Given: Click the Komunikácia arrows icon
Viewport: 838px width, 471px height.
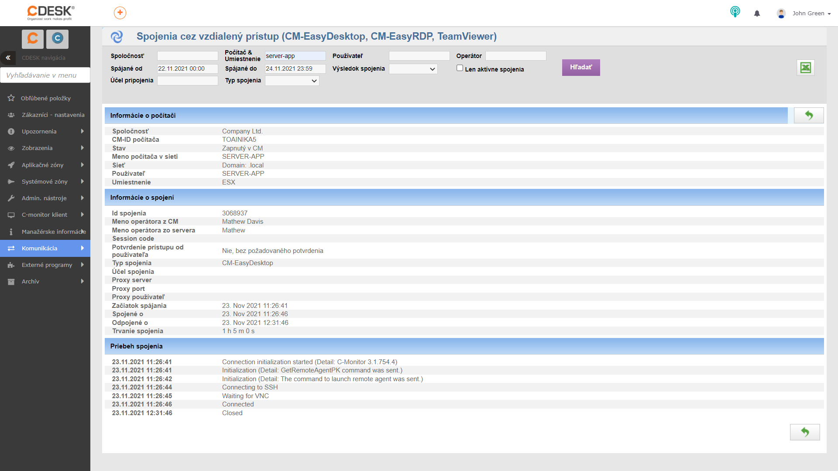Looking at the screenshot, I should (11, 248).
